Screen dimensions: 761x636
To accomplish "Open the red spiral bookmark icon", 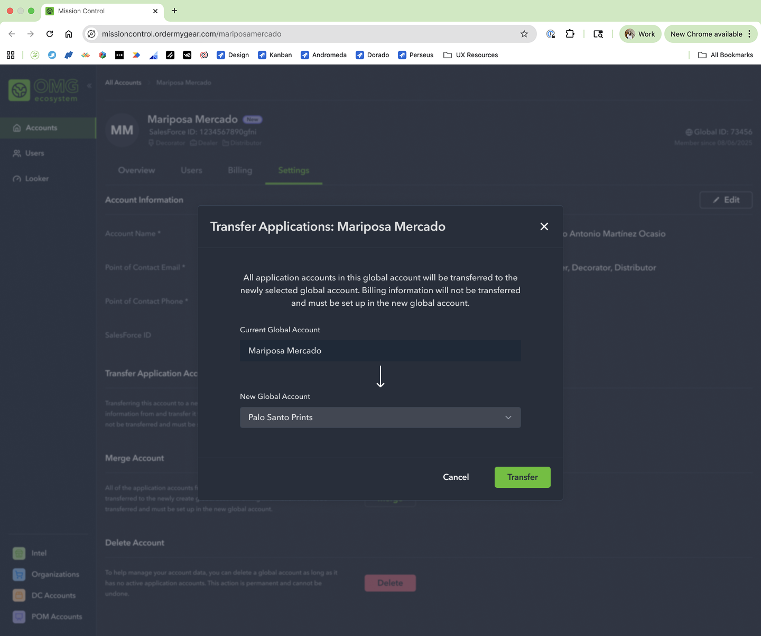I will 204,55.
